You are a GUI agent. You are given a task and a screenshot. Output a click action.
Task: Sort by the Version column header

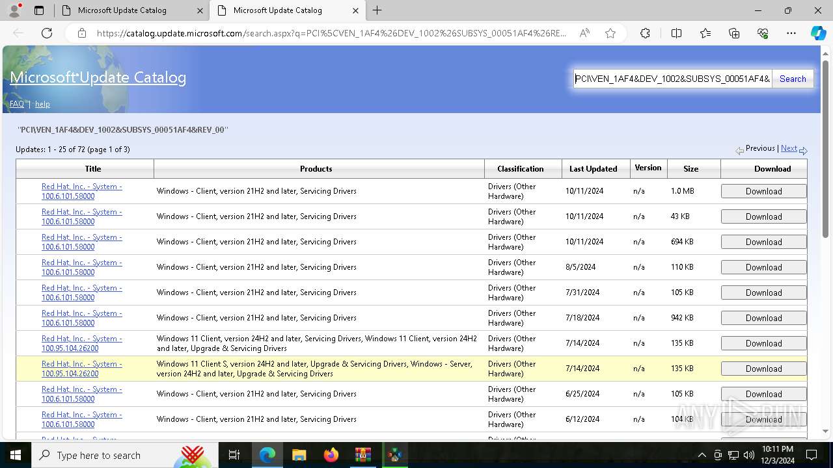[648, 168]
